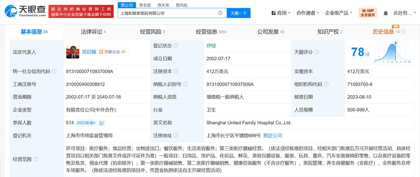Open the 2023年报 year selector
This screenshot has width=420, height=177.
point(86,123)
